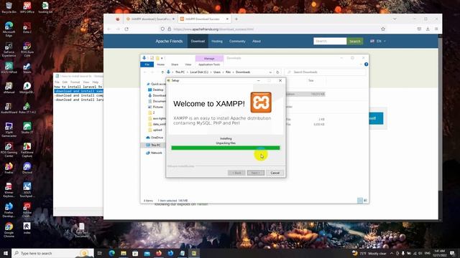Refresh the Downloads folder in File Explorer
This screenshot has width=460, height=258.
point(277,72)
